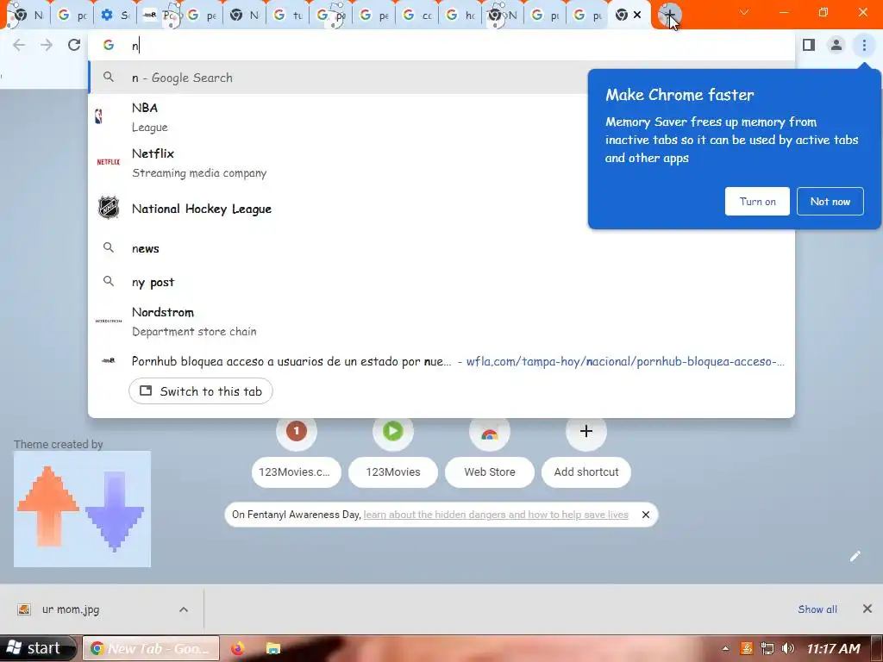
Task: Dismiss the Fentanyl Awareness message
Action: point(646,515)
